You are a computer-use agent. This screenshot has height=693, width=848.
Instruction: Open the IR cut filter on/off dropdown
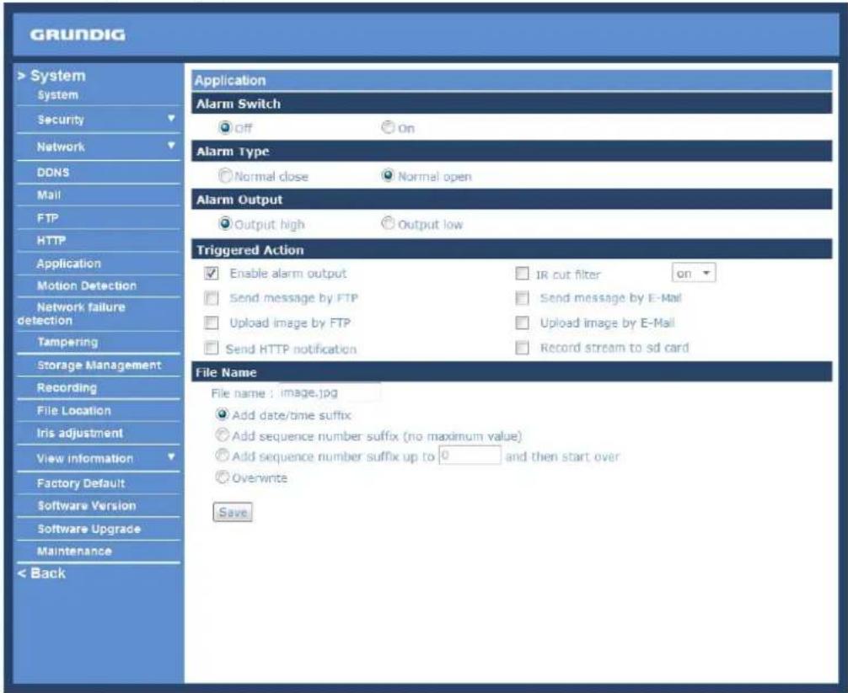tap(694, 274)
